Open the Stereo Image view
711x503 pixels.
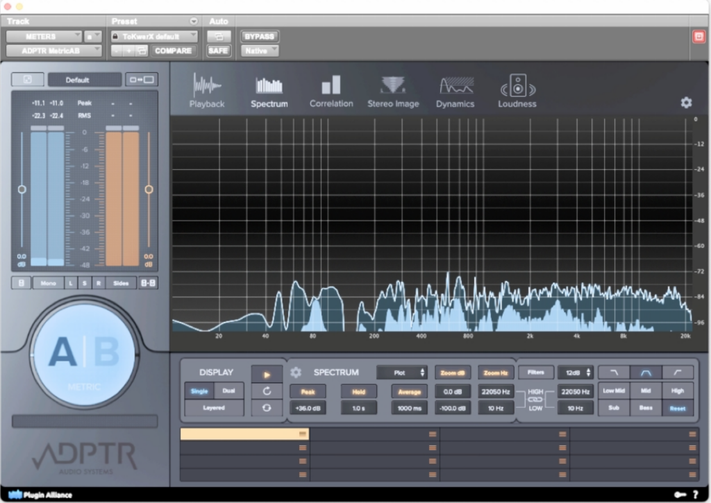coord(393,91)
